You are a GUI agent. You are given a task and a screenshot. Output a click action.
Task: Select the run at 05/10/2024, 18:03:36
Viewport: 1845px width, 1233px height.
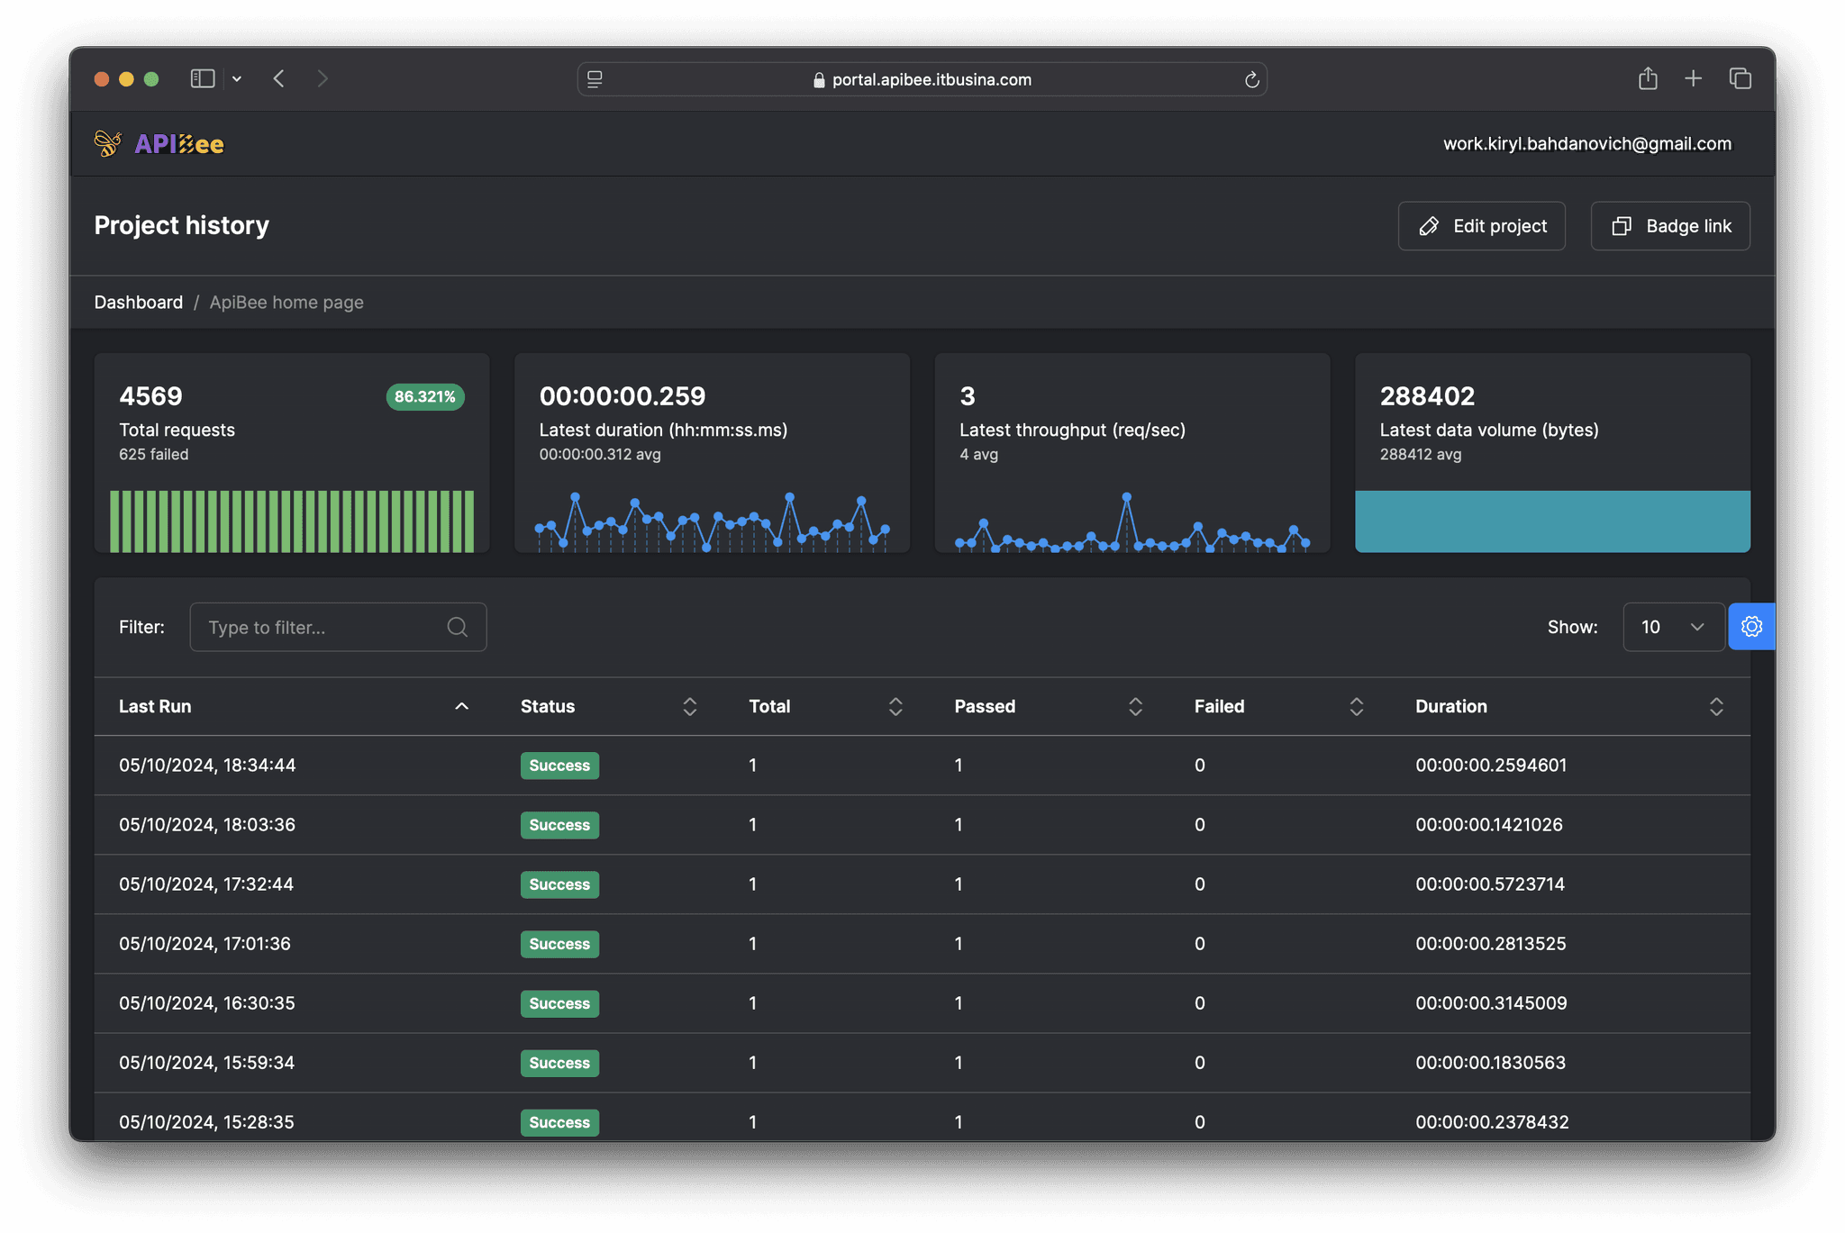tap(922, 825)
